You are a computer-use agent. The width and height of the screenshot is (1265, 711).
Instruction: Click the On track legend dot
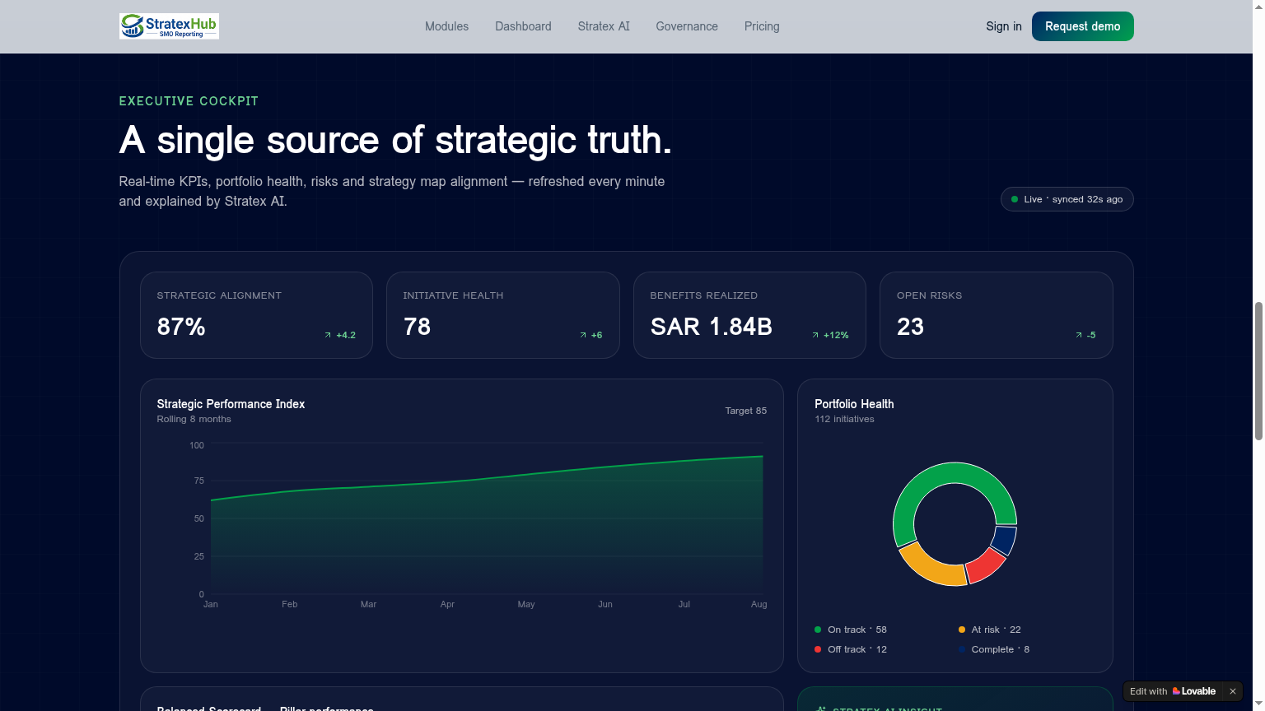(x=818, y=630)
